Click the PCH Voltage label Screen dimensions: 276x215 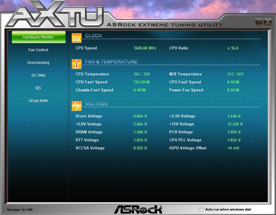point(181,132)
